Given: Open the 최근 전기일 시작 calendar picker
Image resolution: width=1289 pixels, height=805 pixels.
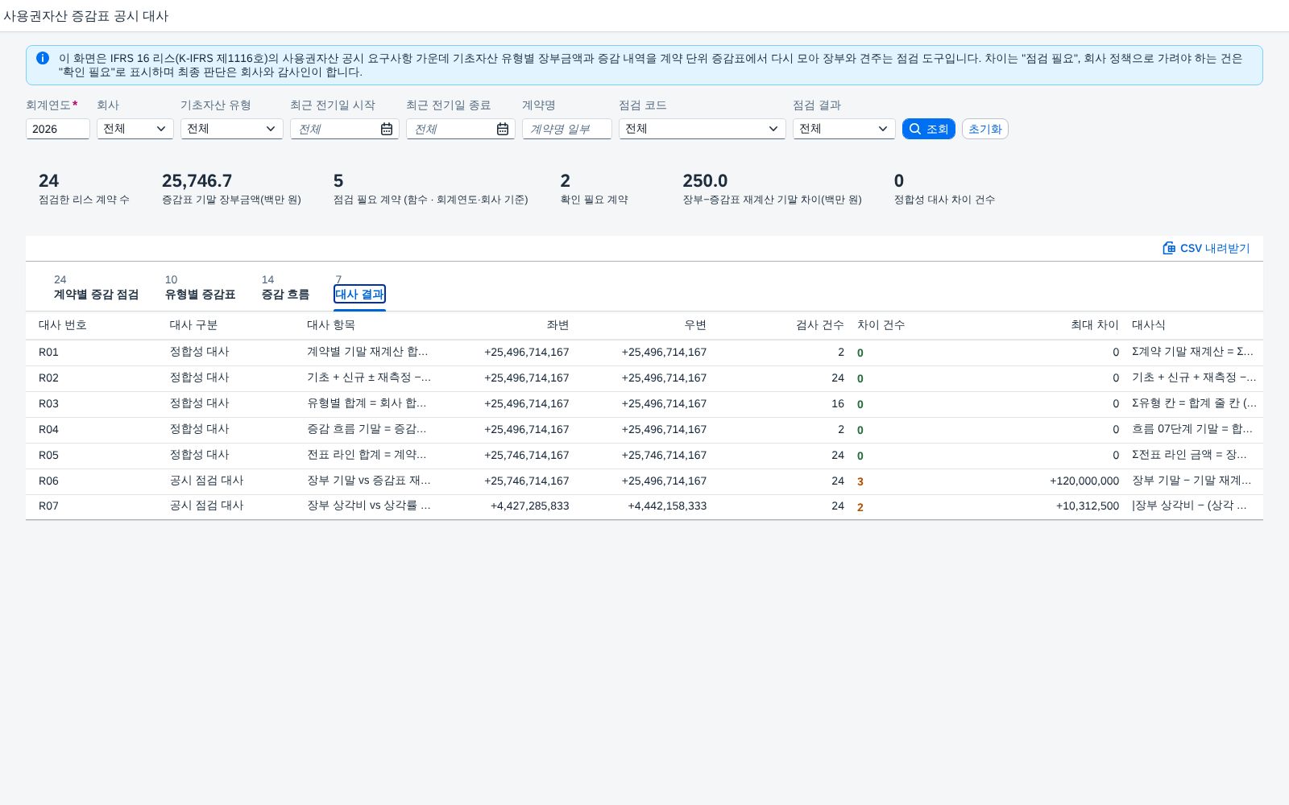Looking at the screenshot, I should pos(387,129).
